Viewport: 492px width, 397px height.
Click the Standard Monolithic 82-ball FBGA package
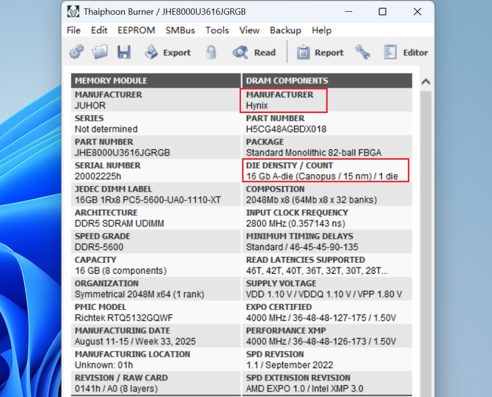coord(314,152)
